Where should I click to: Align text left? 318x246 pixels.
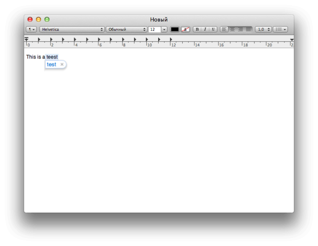224,30
